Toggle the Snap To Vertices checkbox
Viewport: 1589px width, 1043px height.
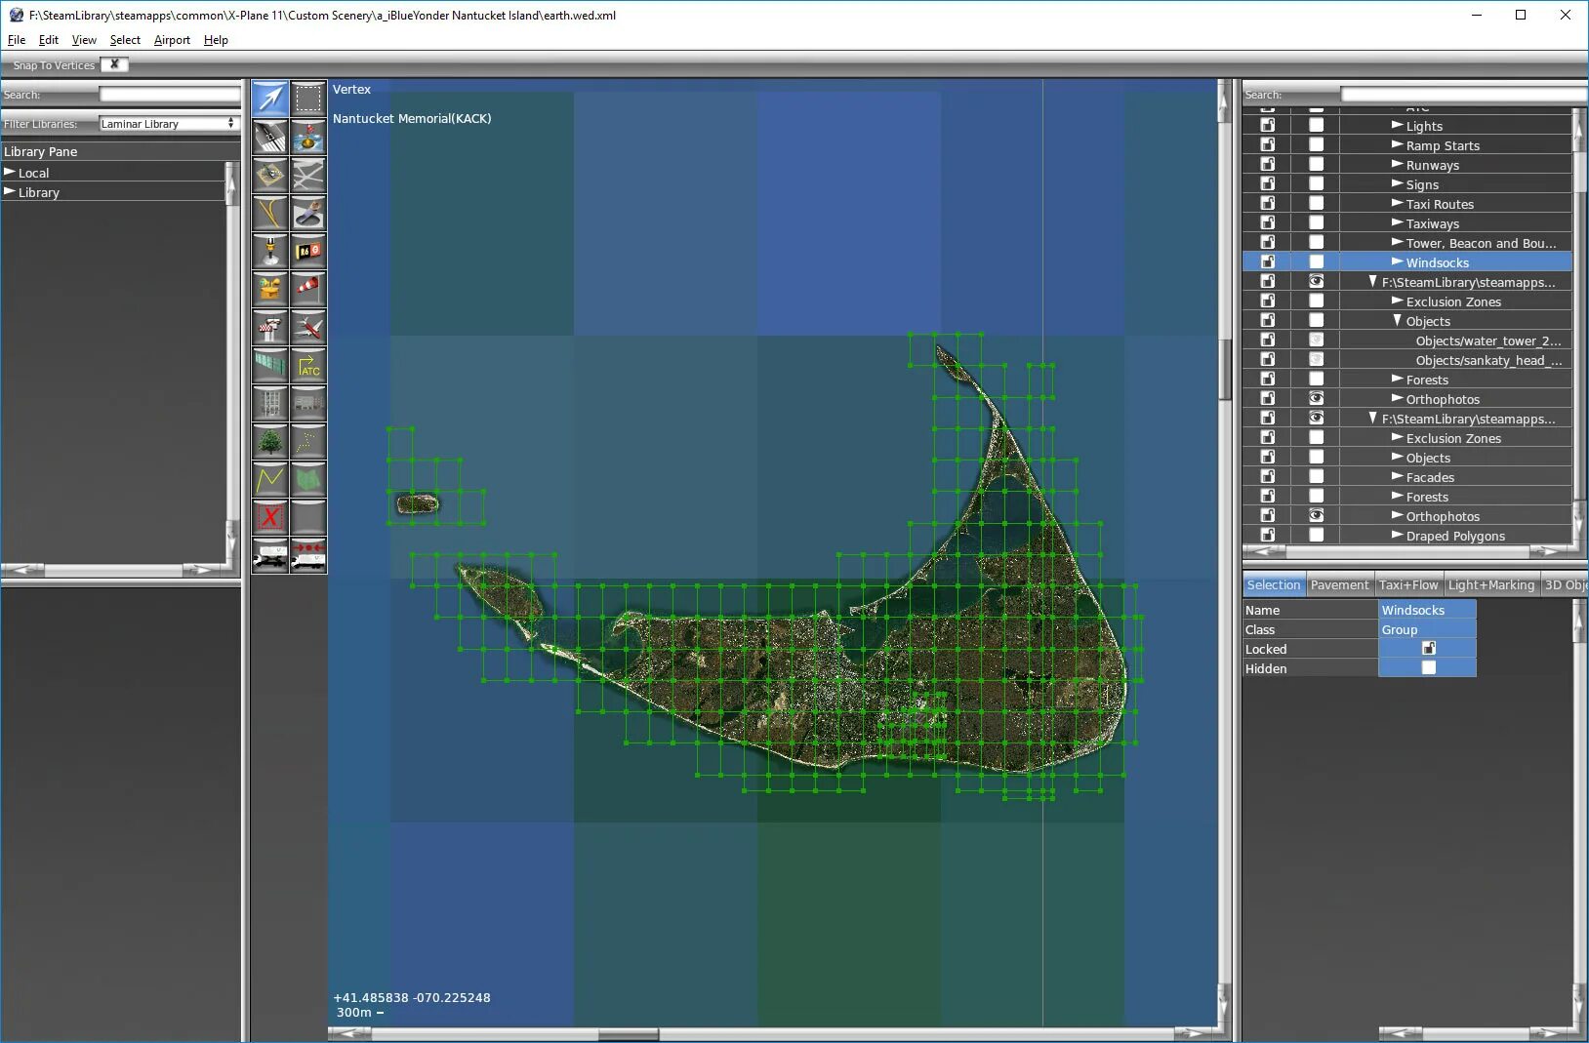point(114,64)
